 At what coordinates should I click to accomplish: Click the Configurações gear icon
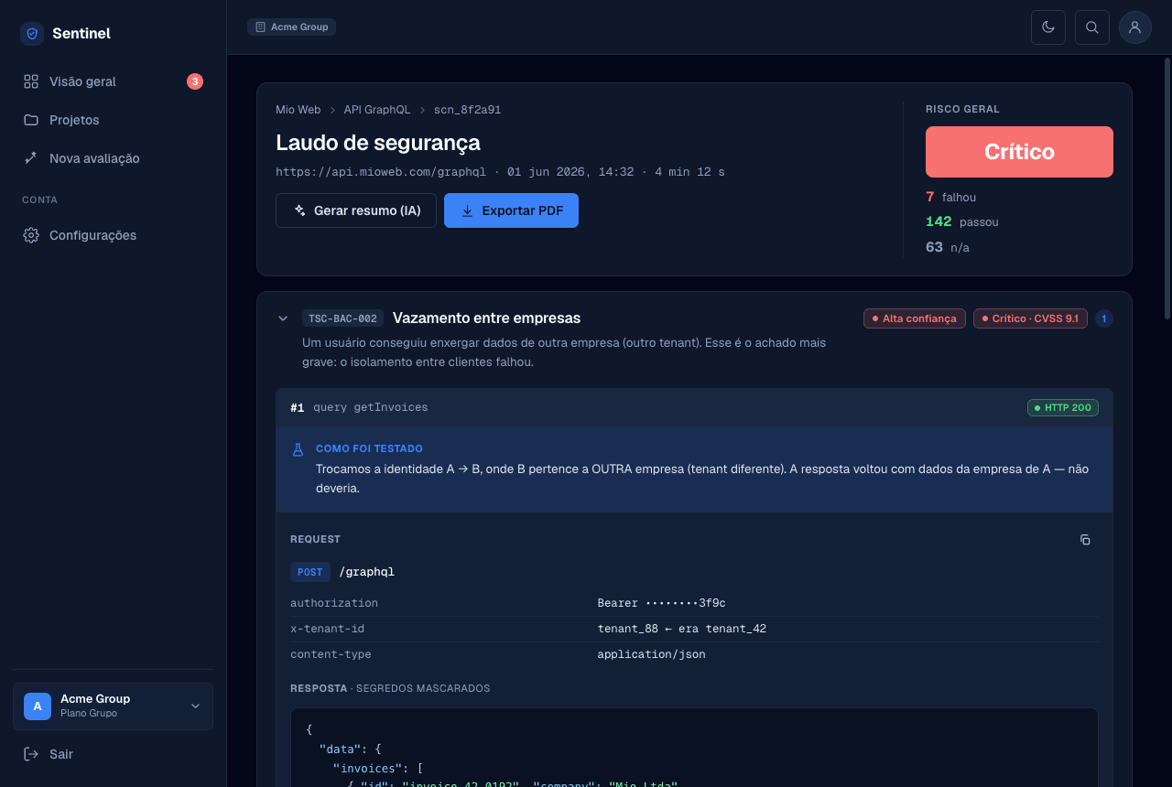click(31, 235)
